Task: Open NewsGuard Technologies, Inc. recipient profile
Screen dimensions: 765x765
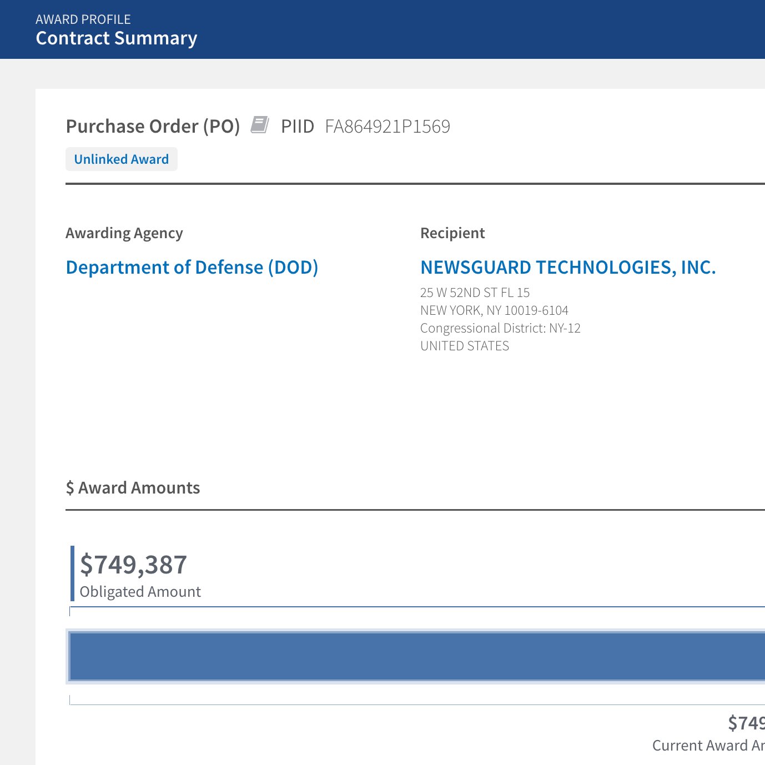Action: click(x=568, y=268)
